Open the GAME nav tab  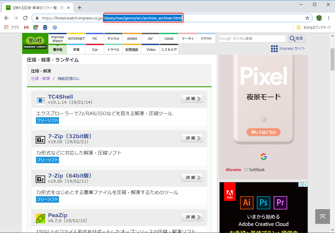coord(169,39)
